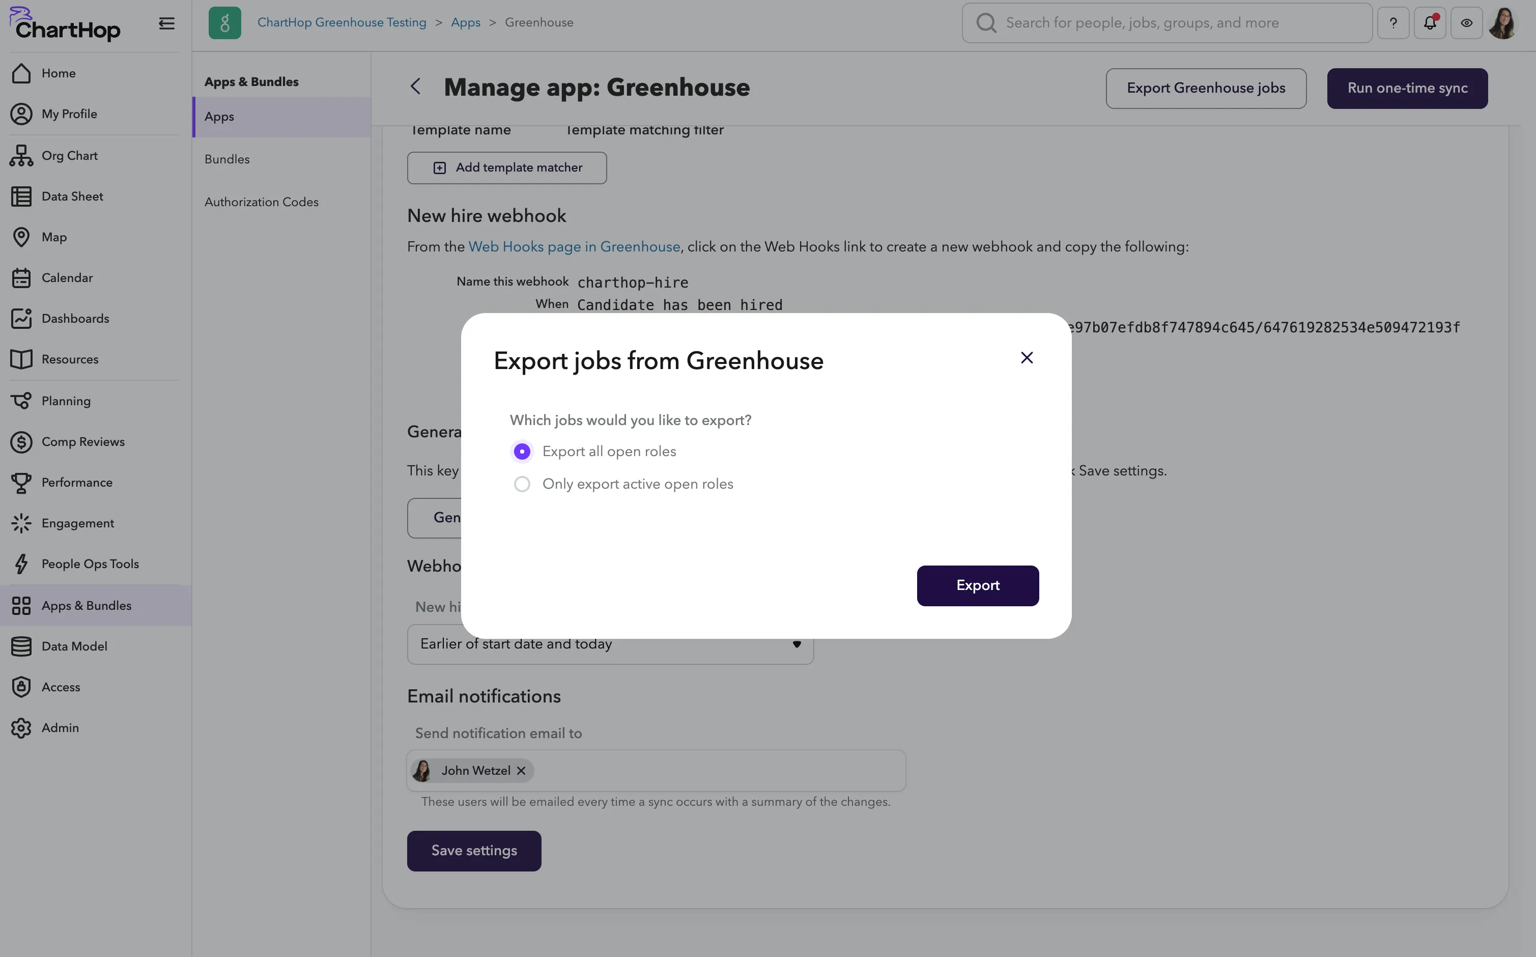
Task: Click the Data Model database icon
Action: pyautogui.click(x=21, y=646)
